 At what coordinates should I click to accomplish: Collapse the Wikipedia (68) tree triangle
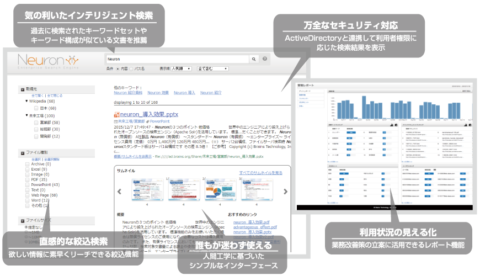pyautogui.click(x=26, y=101)
